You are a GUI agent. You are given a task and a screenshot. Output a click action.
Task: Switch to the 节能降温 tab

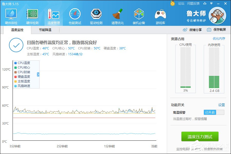(45, 30)
